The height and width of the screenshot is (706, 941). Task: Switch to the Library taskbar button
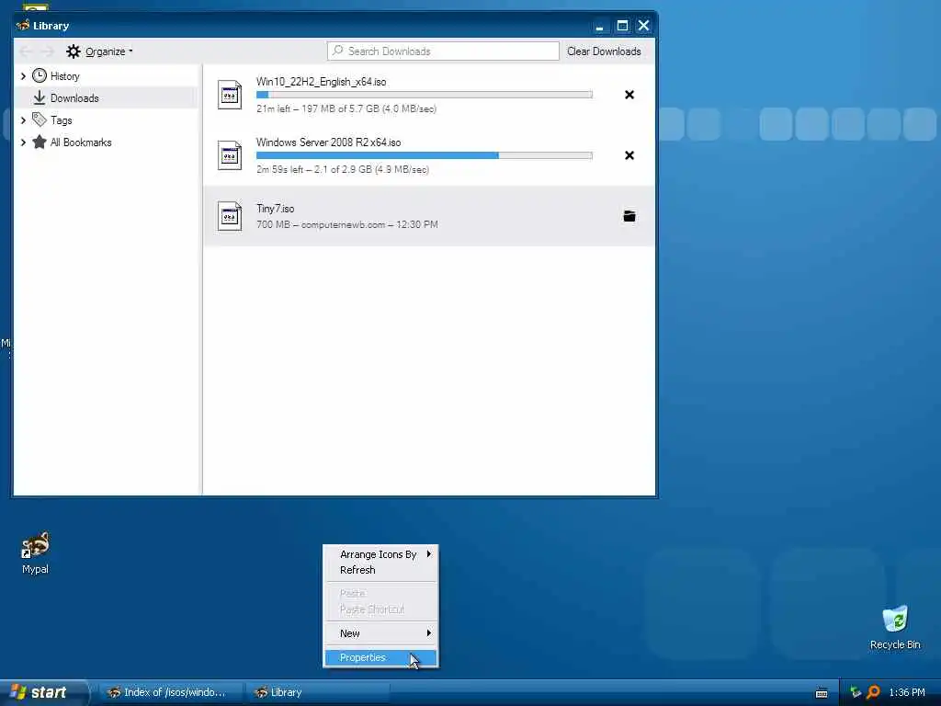coord(318,692)
